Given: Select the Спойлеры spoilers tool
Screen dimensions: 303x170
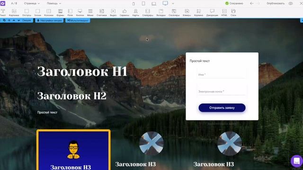Looking at the screenshot, I should (174, 13).
